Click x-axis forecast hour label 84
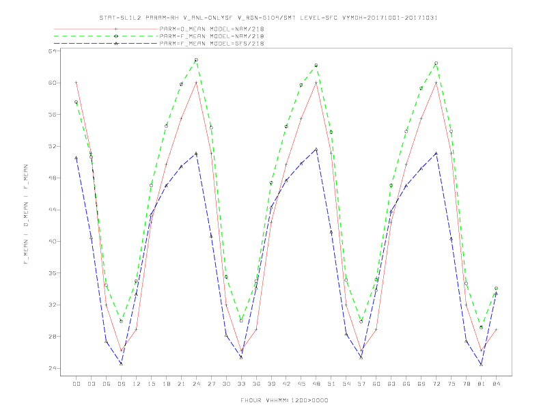The height and width of the screenshot is (418, 541). (x=497, y=384)
